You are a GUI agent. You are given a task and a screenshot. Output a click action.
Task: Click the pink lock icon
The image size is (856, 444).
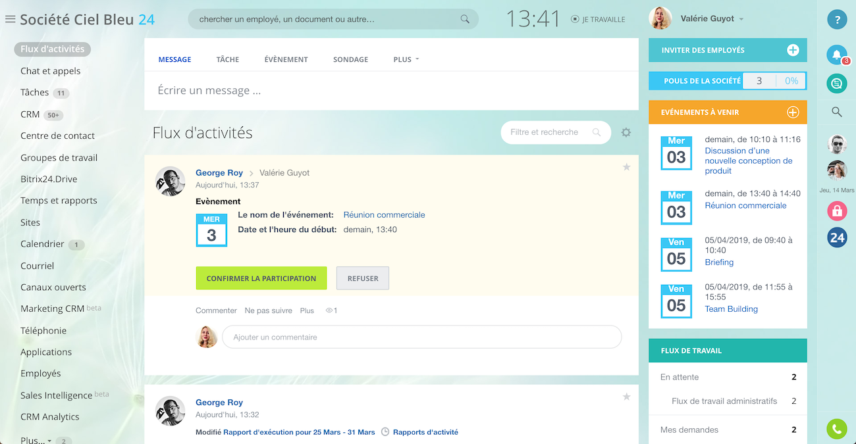pos(837,211)
